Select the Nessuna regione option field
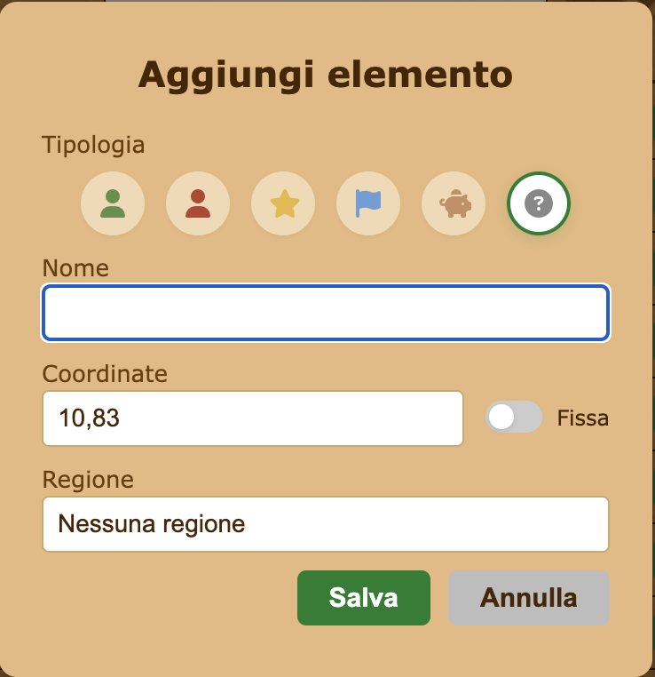 click(x=326, y=524)
